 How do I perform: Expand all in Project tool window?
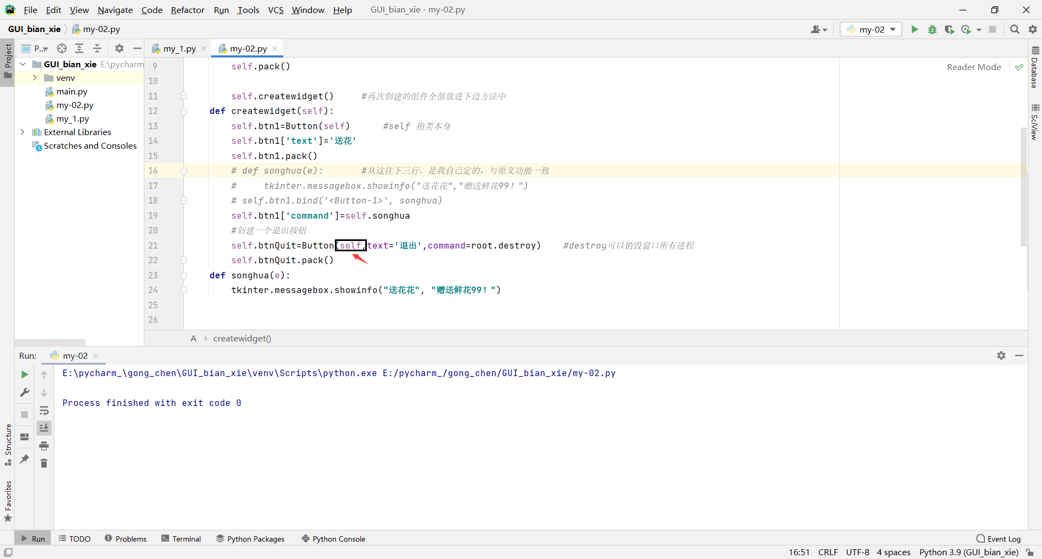[x=79, y=48]
